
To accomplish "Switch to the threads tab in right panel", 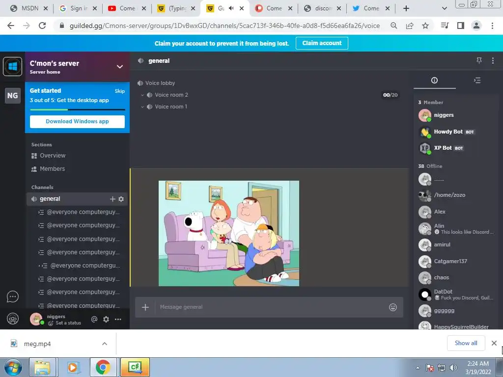I will (477, 80).
